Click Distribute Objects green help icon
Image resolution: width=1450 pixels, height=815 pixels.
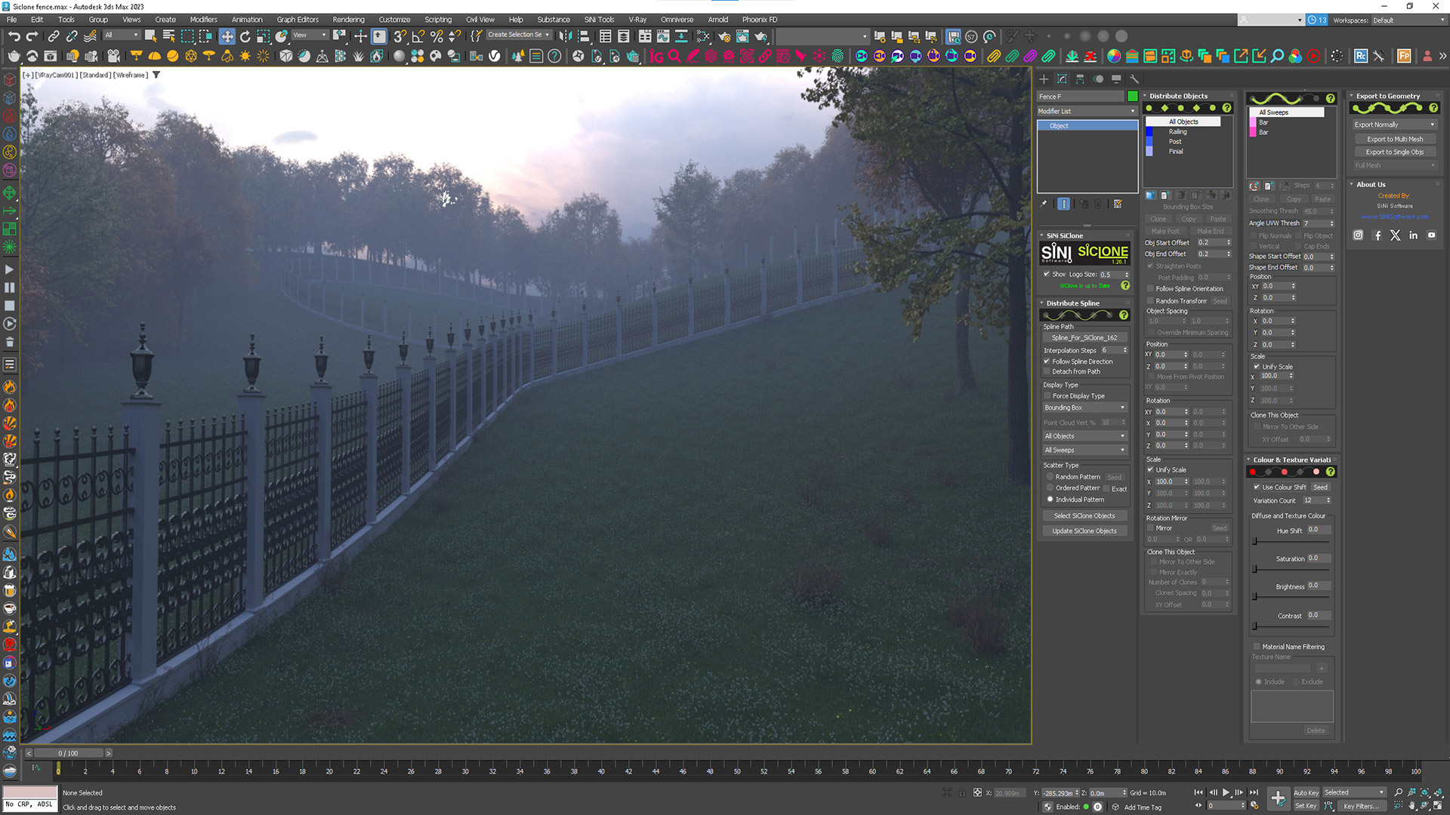coord(1227,108)
